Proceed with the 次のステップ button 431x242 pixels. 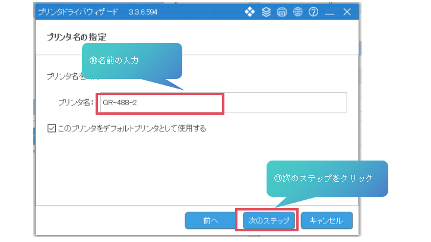pos(269,221)
